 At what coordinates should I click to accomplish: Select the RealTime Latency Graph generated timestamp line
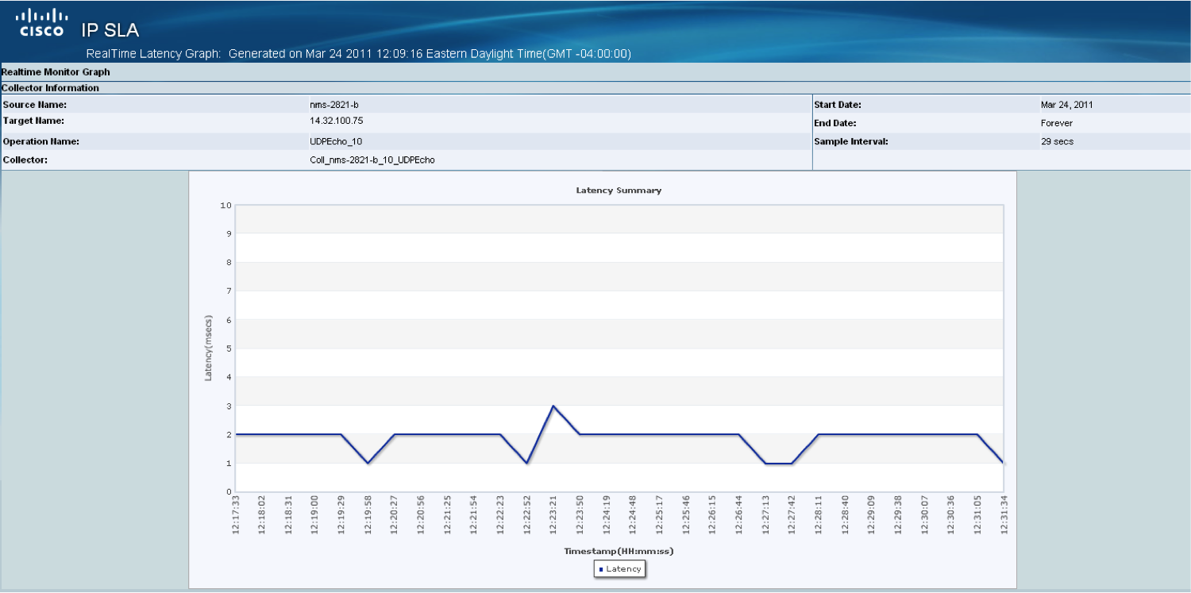click(358, 54)
